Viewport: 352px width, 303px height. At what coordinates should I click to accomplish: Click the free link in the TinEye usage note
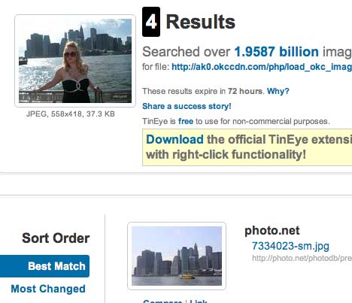[x=186, y=121]
